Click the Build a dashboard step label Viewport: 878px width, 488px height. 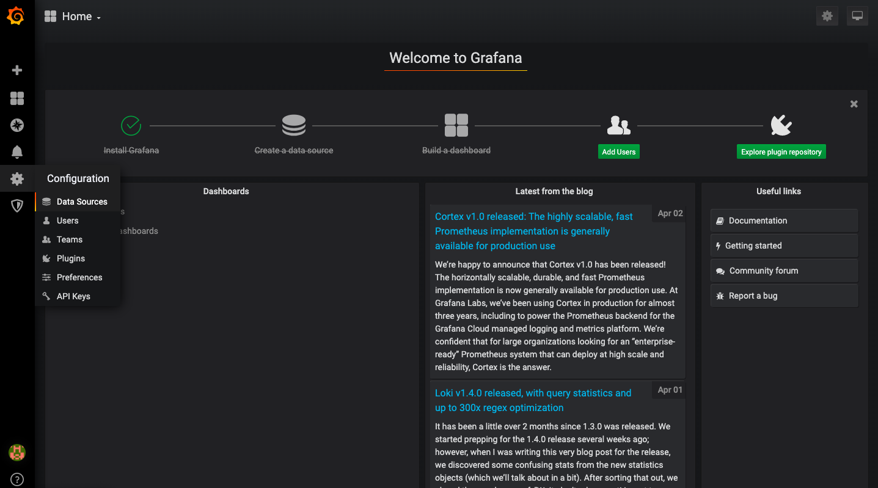[456, 150]
